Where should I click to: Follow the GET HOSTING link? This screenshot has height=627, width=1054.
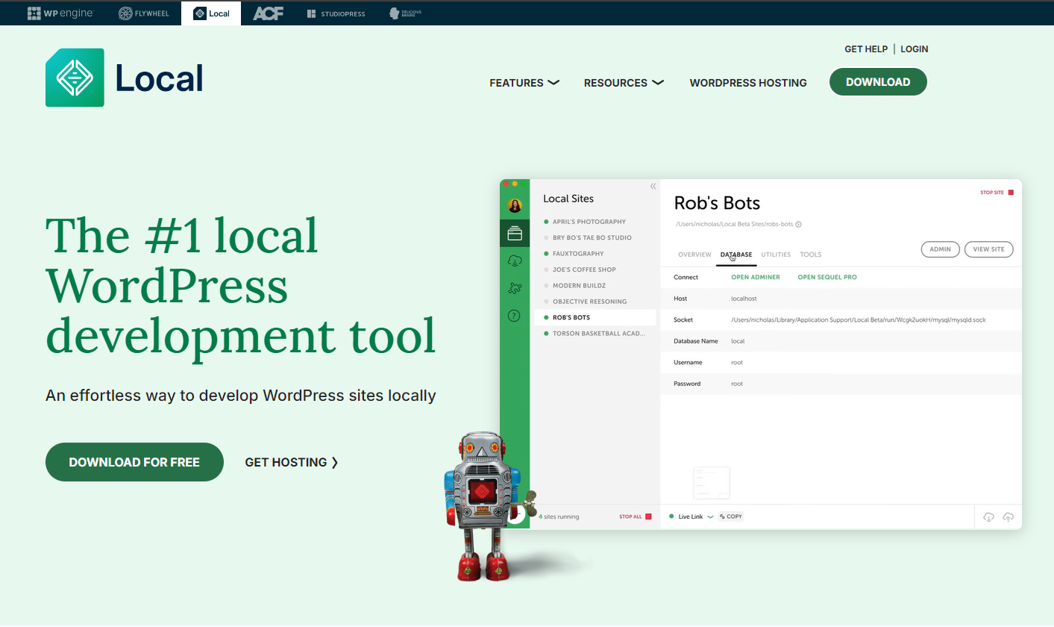[x=292, y=462]
